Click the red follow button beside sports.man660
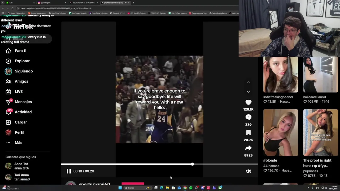This screenshot has width=340, height=191. (133, 183)
